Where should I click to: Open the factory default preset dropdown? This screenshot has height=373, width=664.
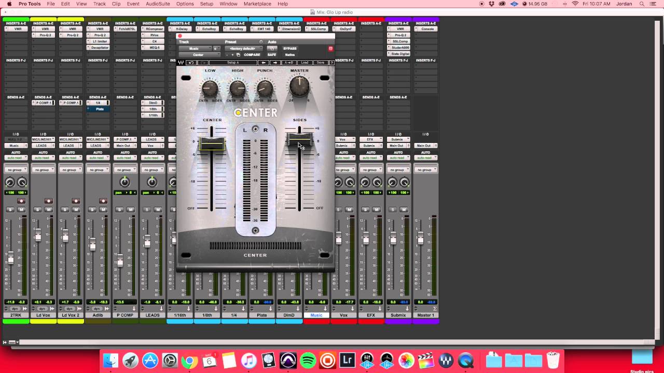(243, 49)
